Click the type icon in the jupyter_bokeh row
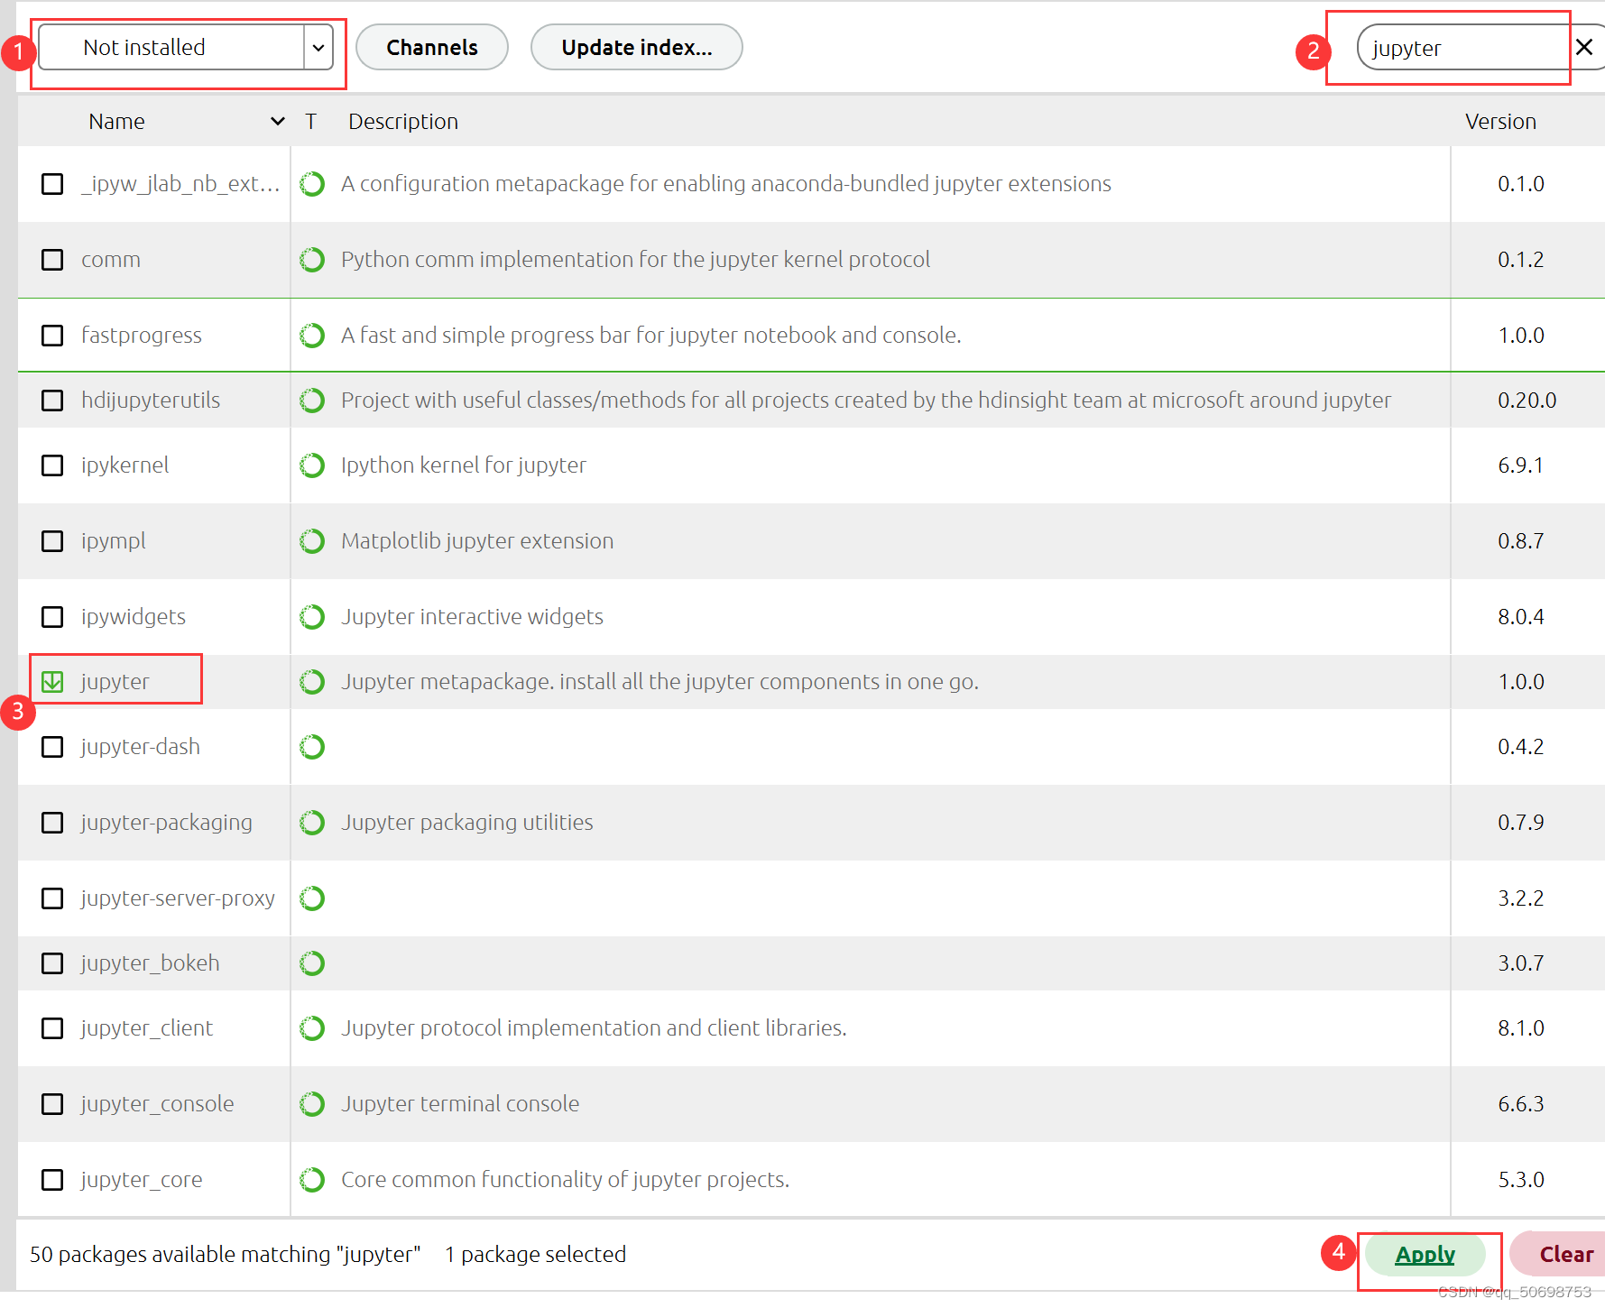 click(312, 963)
